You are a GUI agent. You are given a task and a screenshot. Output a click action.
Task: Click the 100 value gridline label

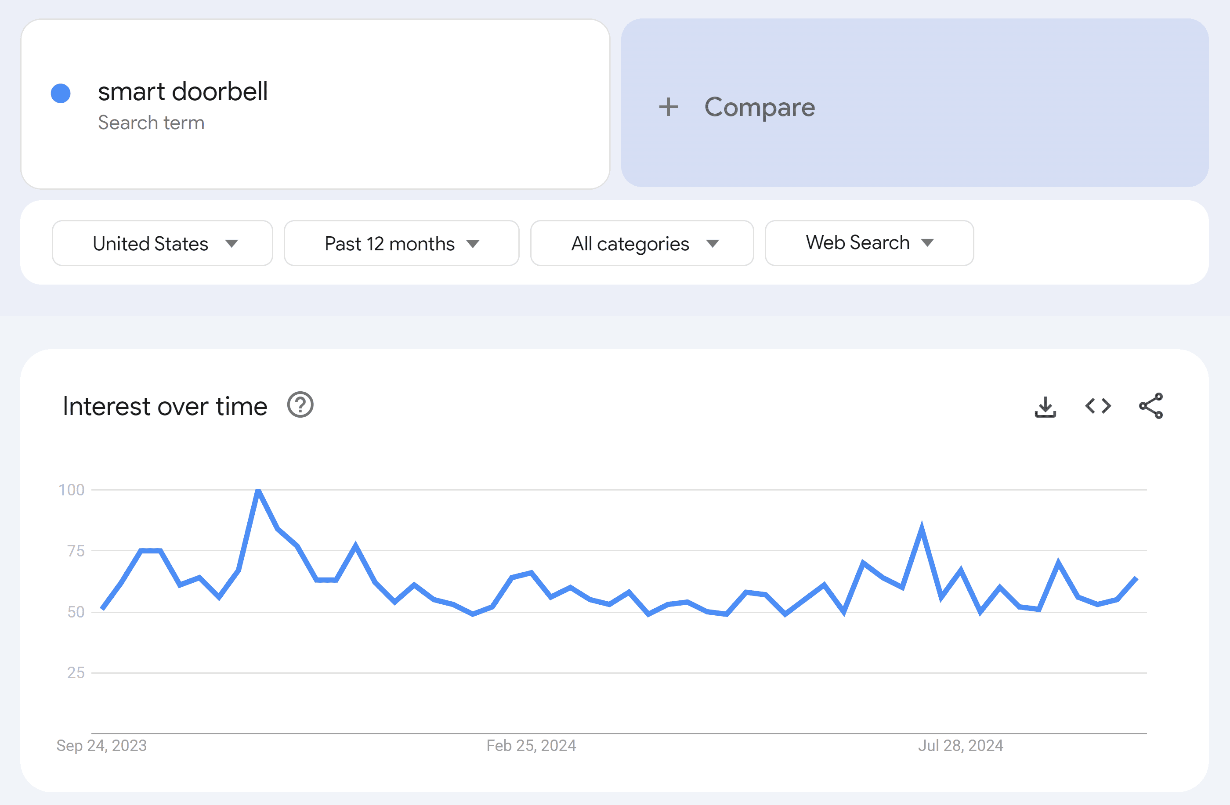click(73, 489)
